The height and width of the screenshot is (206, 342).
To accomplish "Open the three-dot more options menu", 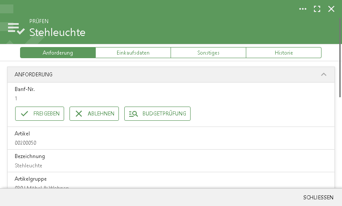I will [x=303, y=9].
